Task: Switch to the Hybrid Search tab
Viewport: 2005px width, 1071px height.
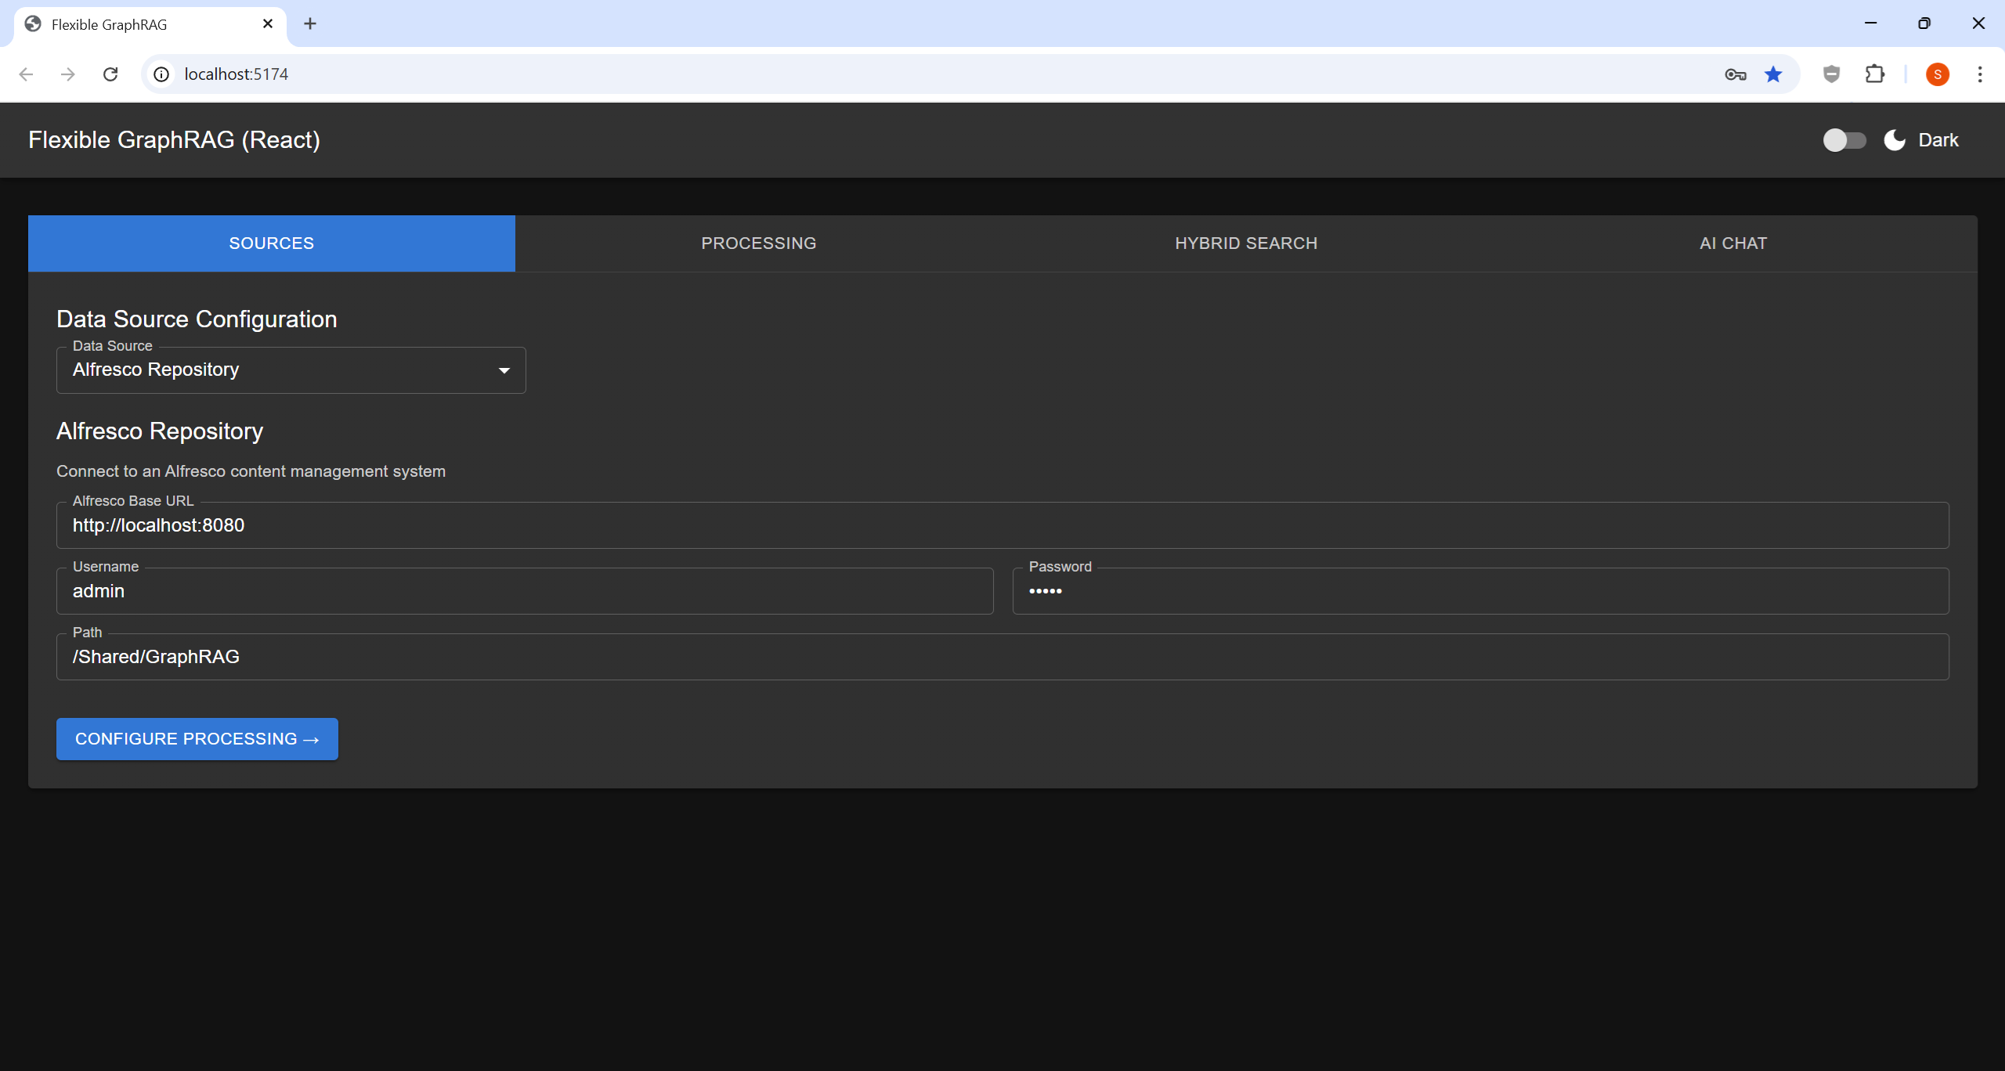Action: (x=1245, y=243)
